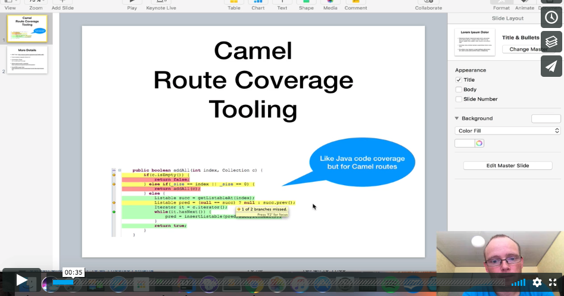Click the Change Master button

tap(528, 49)
